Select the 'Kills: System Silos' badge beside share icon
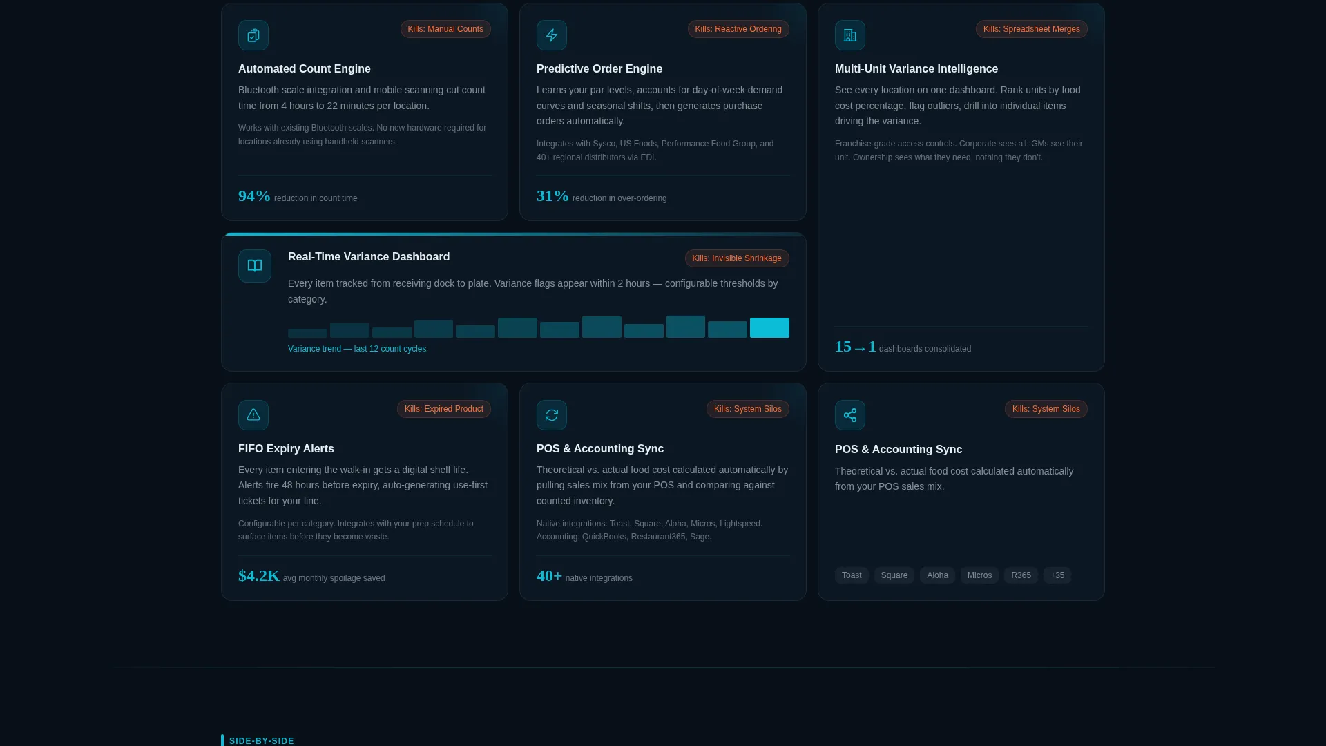 click(x=1046, y=409)
